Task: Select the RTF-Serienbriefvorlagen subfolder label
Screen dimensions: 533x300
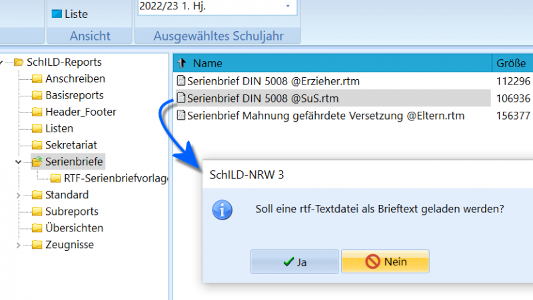Action: tap(116, 178)
